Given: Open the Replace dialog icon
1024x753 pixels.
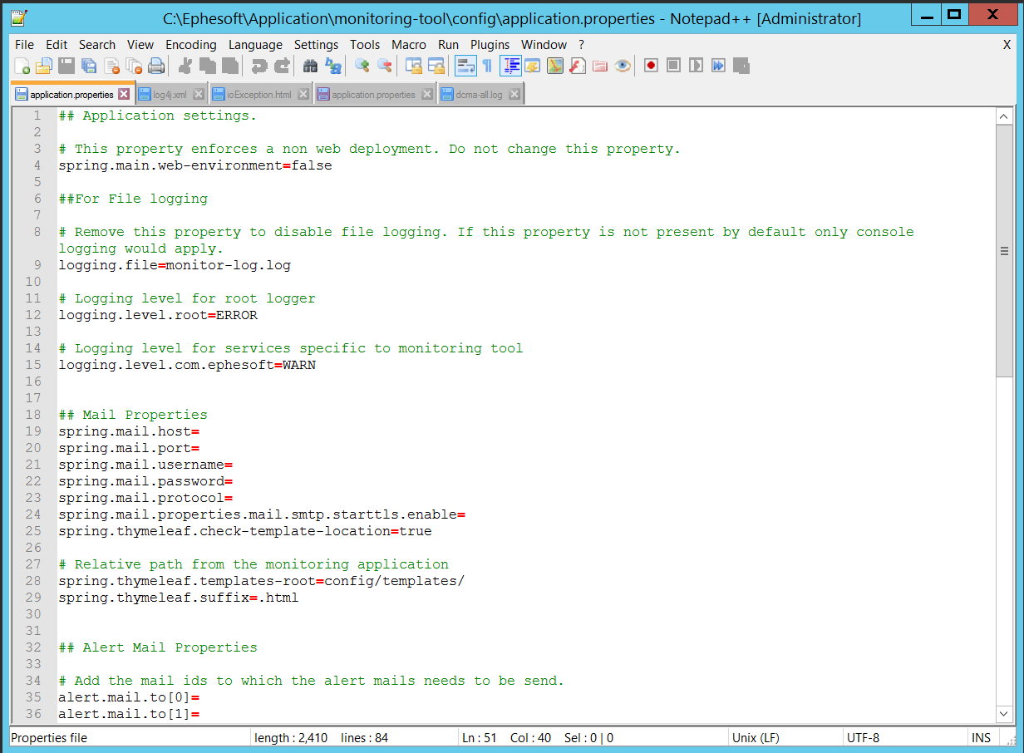Looking at the screenshot, I should 333,66.
